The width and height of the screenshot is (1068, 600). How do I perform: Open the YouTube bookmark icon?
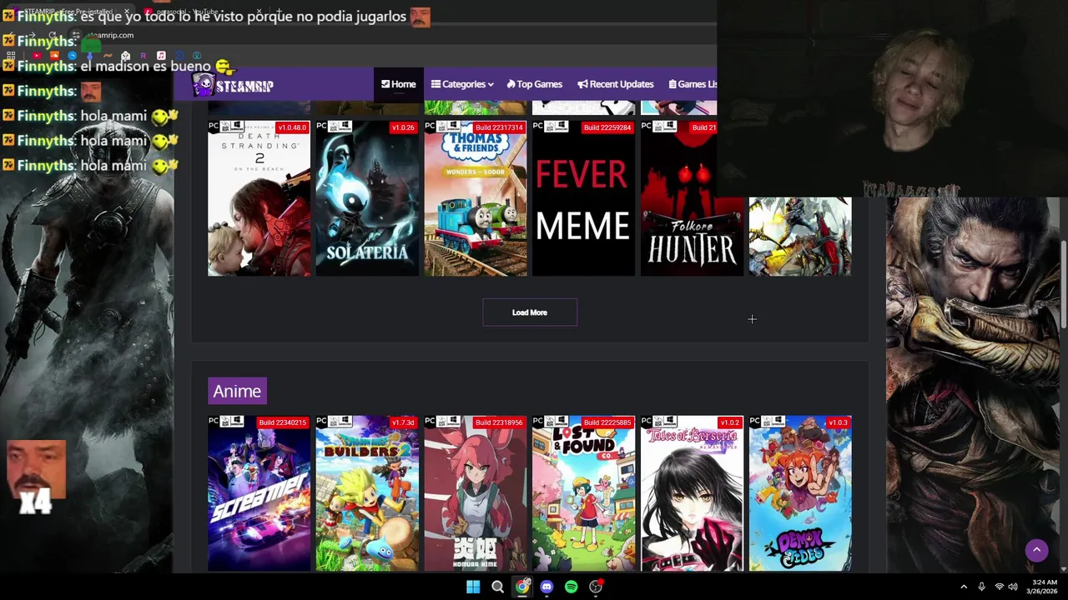[36, 56]
